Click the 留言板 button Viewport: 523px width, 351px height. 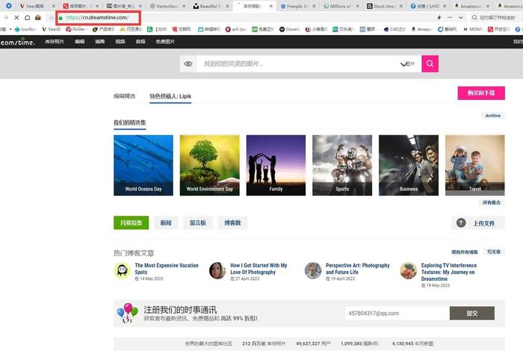198,223
